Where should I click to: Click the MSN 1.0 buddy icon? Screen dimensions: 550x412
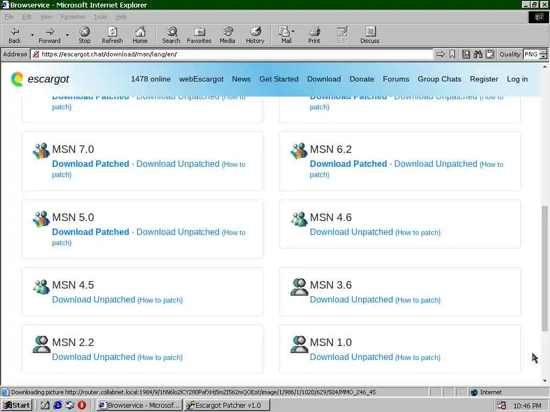click(299, 344)
